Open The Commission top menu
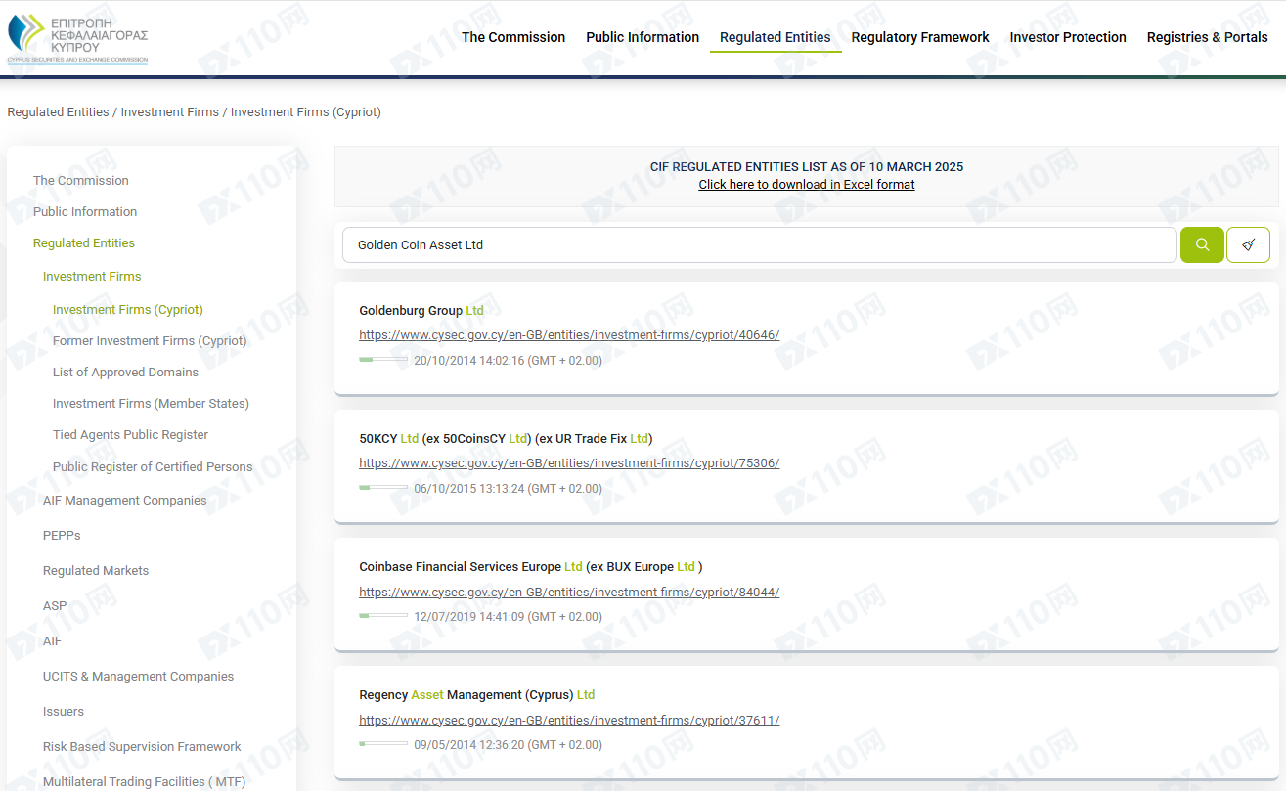This screenshot has height=791, width=1286. 513,37
